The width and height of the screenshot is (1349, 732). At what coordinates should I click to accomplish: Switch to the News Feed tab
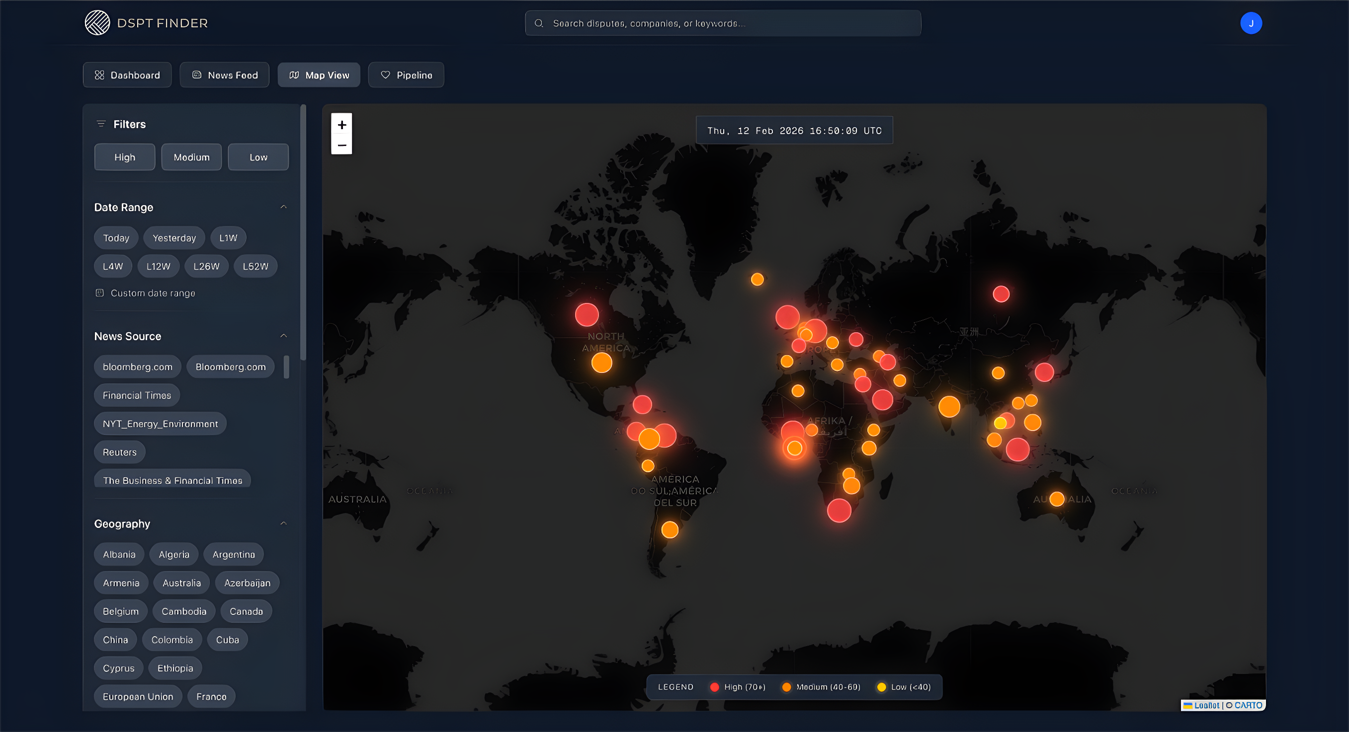point(224,75)
